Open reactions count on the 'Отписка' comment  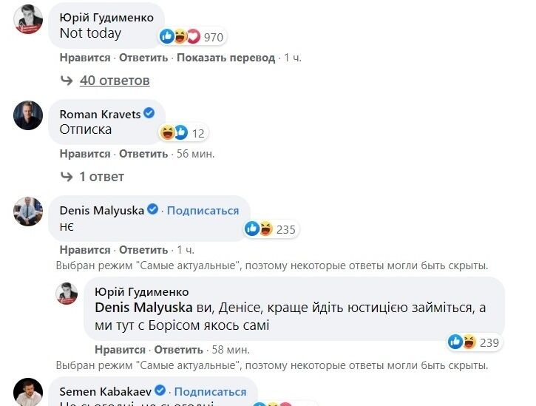coord(183,133)
